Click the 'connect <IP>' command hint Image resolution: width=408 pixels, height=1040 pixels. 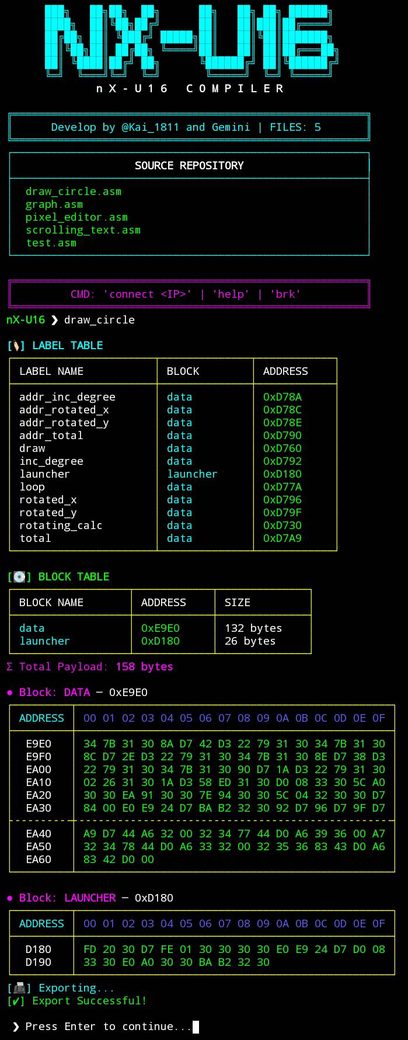coord(147,294)
